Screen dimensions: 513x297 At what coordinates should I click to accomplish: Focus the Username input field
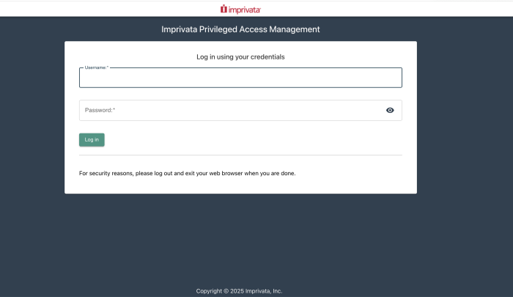[240, 78]
